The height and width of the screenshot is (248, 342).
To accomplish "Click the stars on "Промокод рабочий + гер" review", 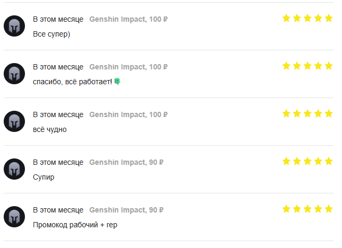I will pyautogui.click(x=308, y=209).
